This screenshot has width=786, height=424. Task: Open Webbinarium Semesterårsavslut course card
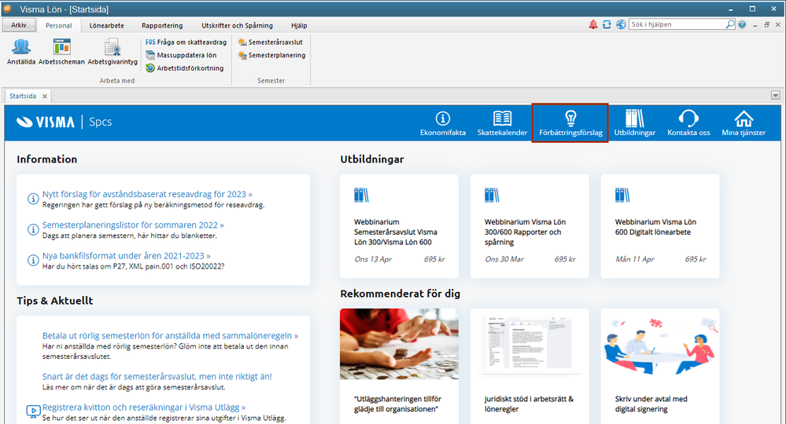click(x=399, y=226)
